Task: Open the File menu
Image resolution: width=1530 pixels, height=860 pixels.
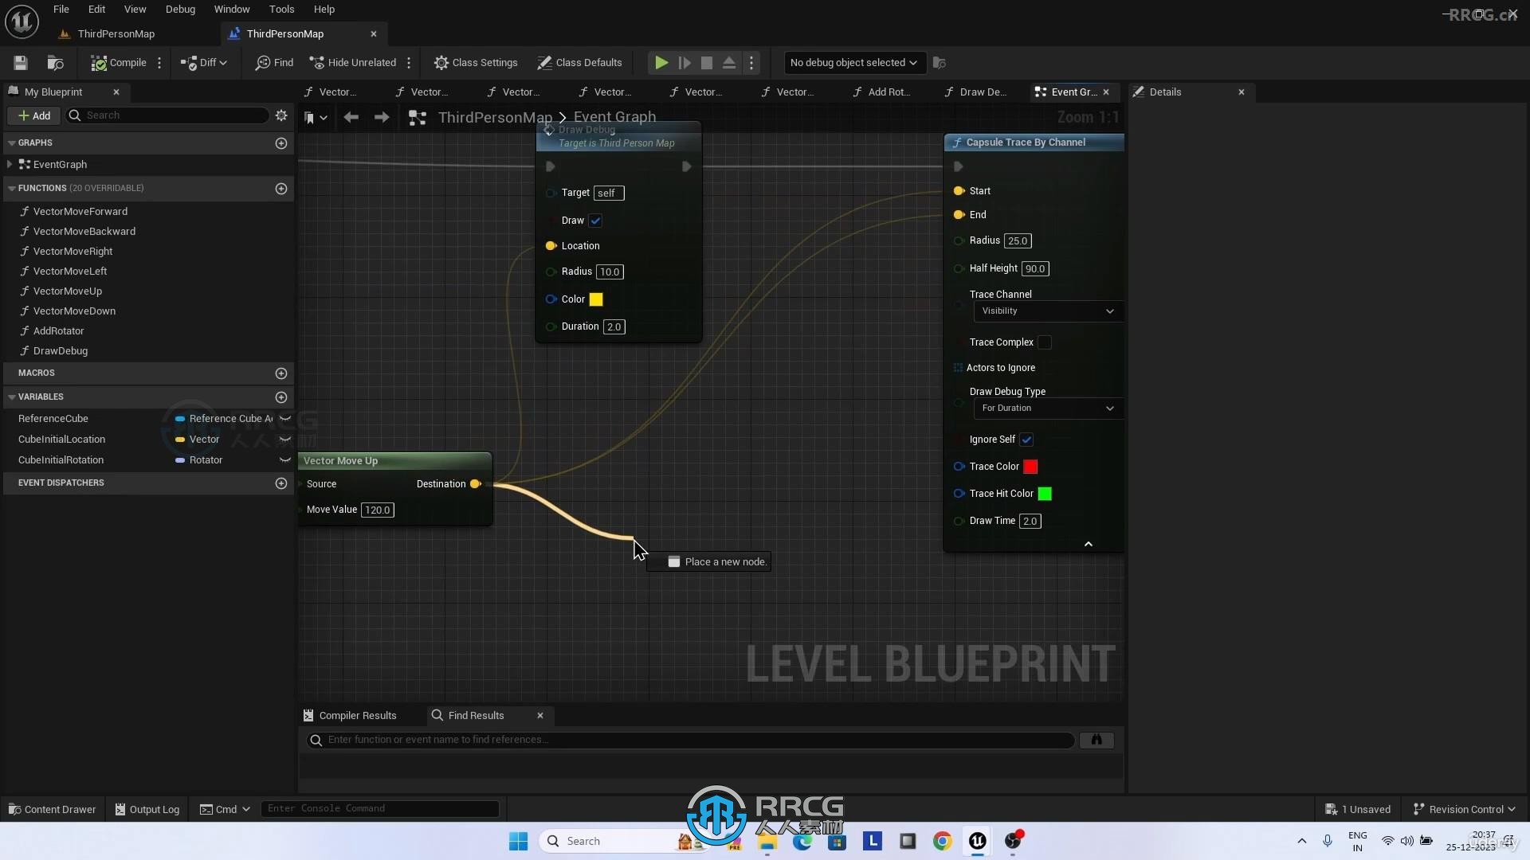Action: [x=61, y=10]
